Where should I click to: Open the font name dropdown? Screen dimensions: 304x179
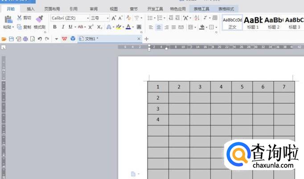point(88,18)
